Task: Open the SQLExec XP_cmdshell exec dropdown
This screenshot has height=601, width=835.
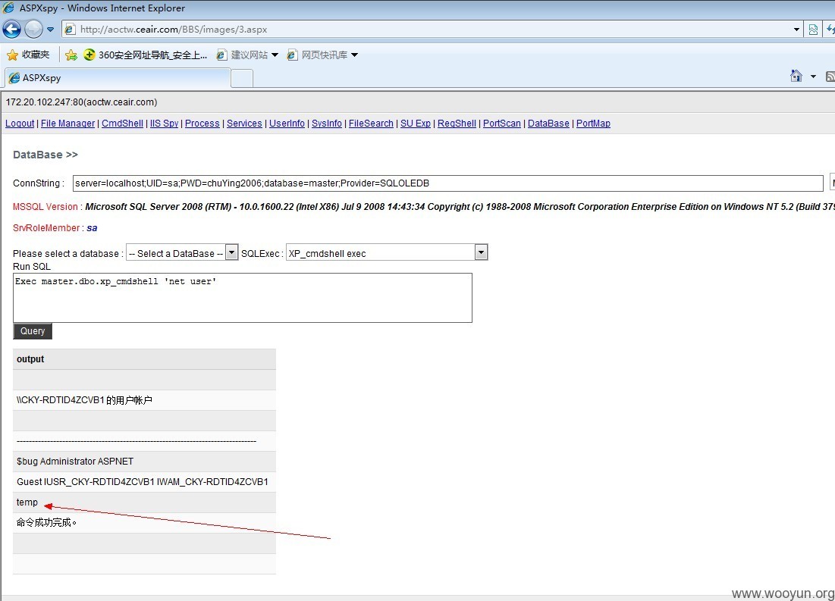Action: coord(387,252)
